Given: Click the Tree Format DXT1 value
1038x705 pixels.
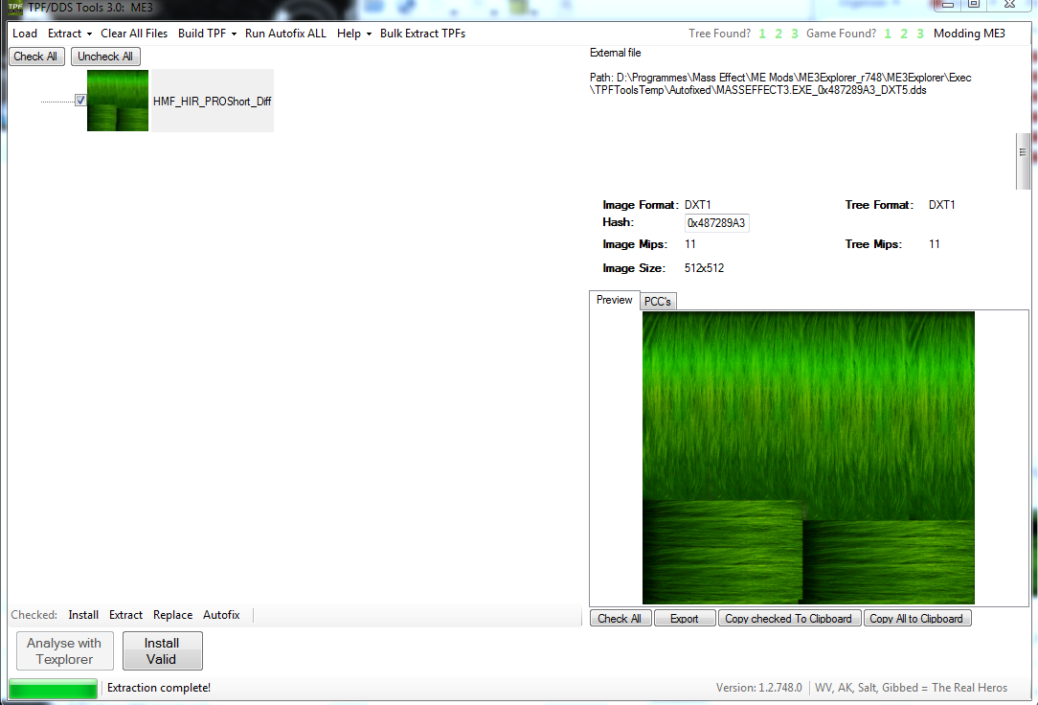Looking at the screenshot, I should pos(941,205).
